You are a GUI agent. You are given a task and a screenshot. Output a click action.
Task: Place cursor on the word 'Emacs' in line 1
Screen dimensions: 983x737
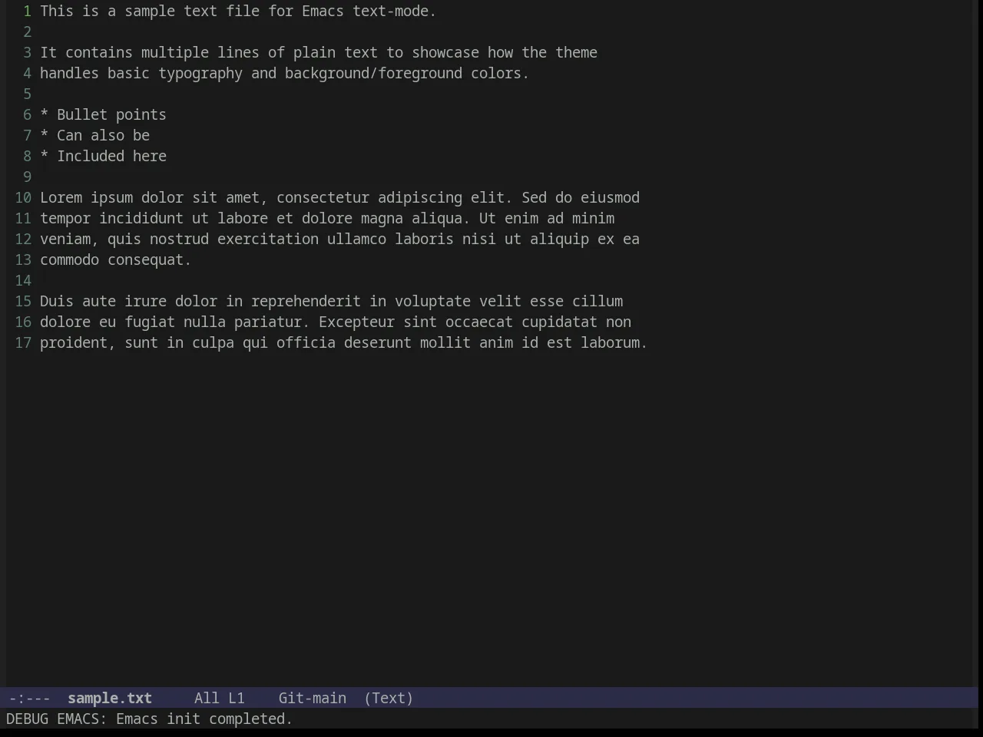point(323,11)
